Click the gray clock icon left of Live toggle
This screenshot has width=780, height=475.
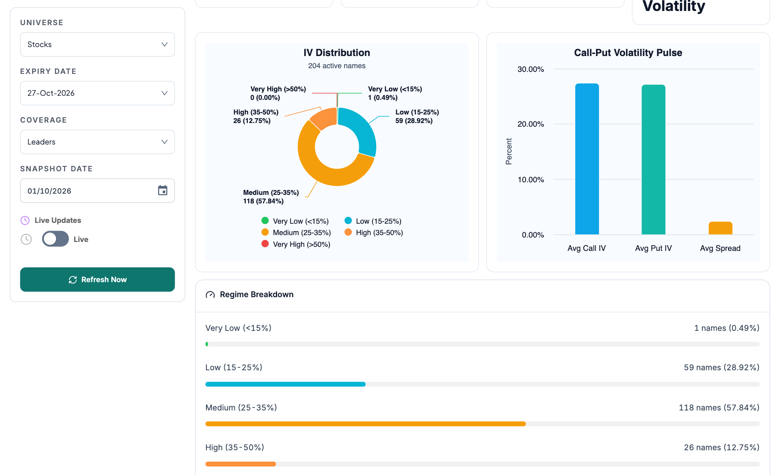[26, 239]
